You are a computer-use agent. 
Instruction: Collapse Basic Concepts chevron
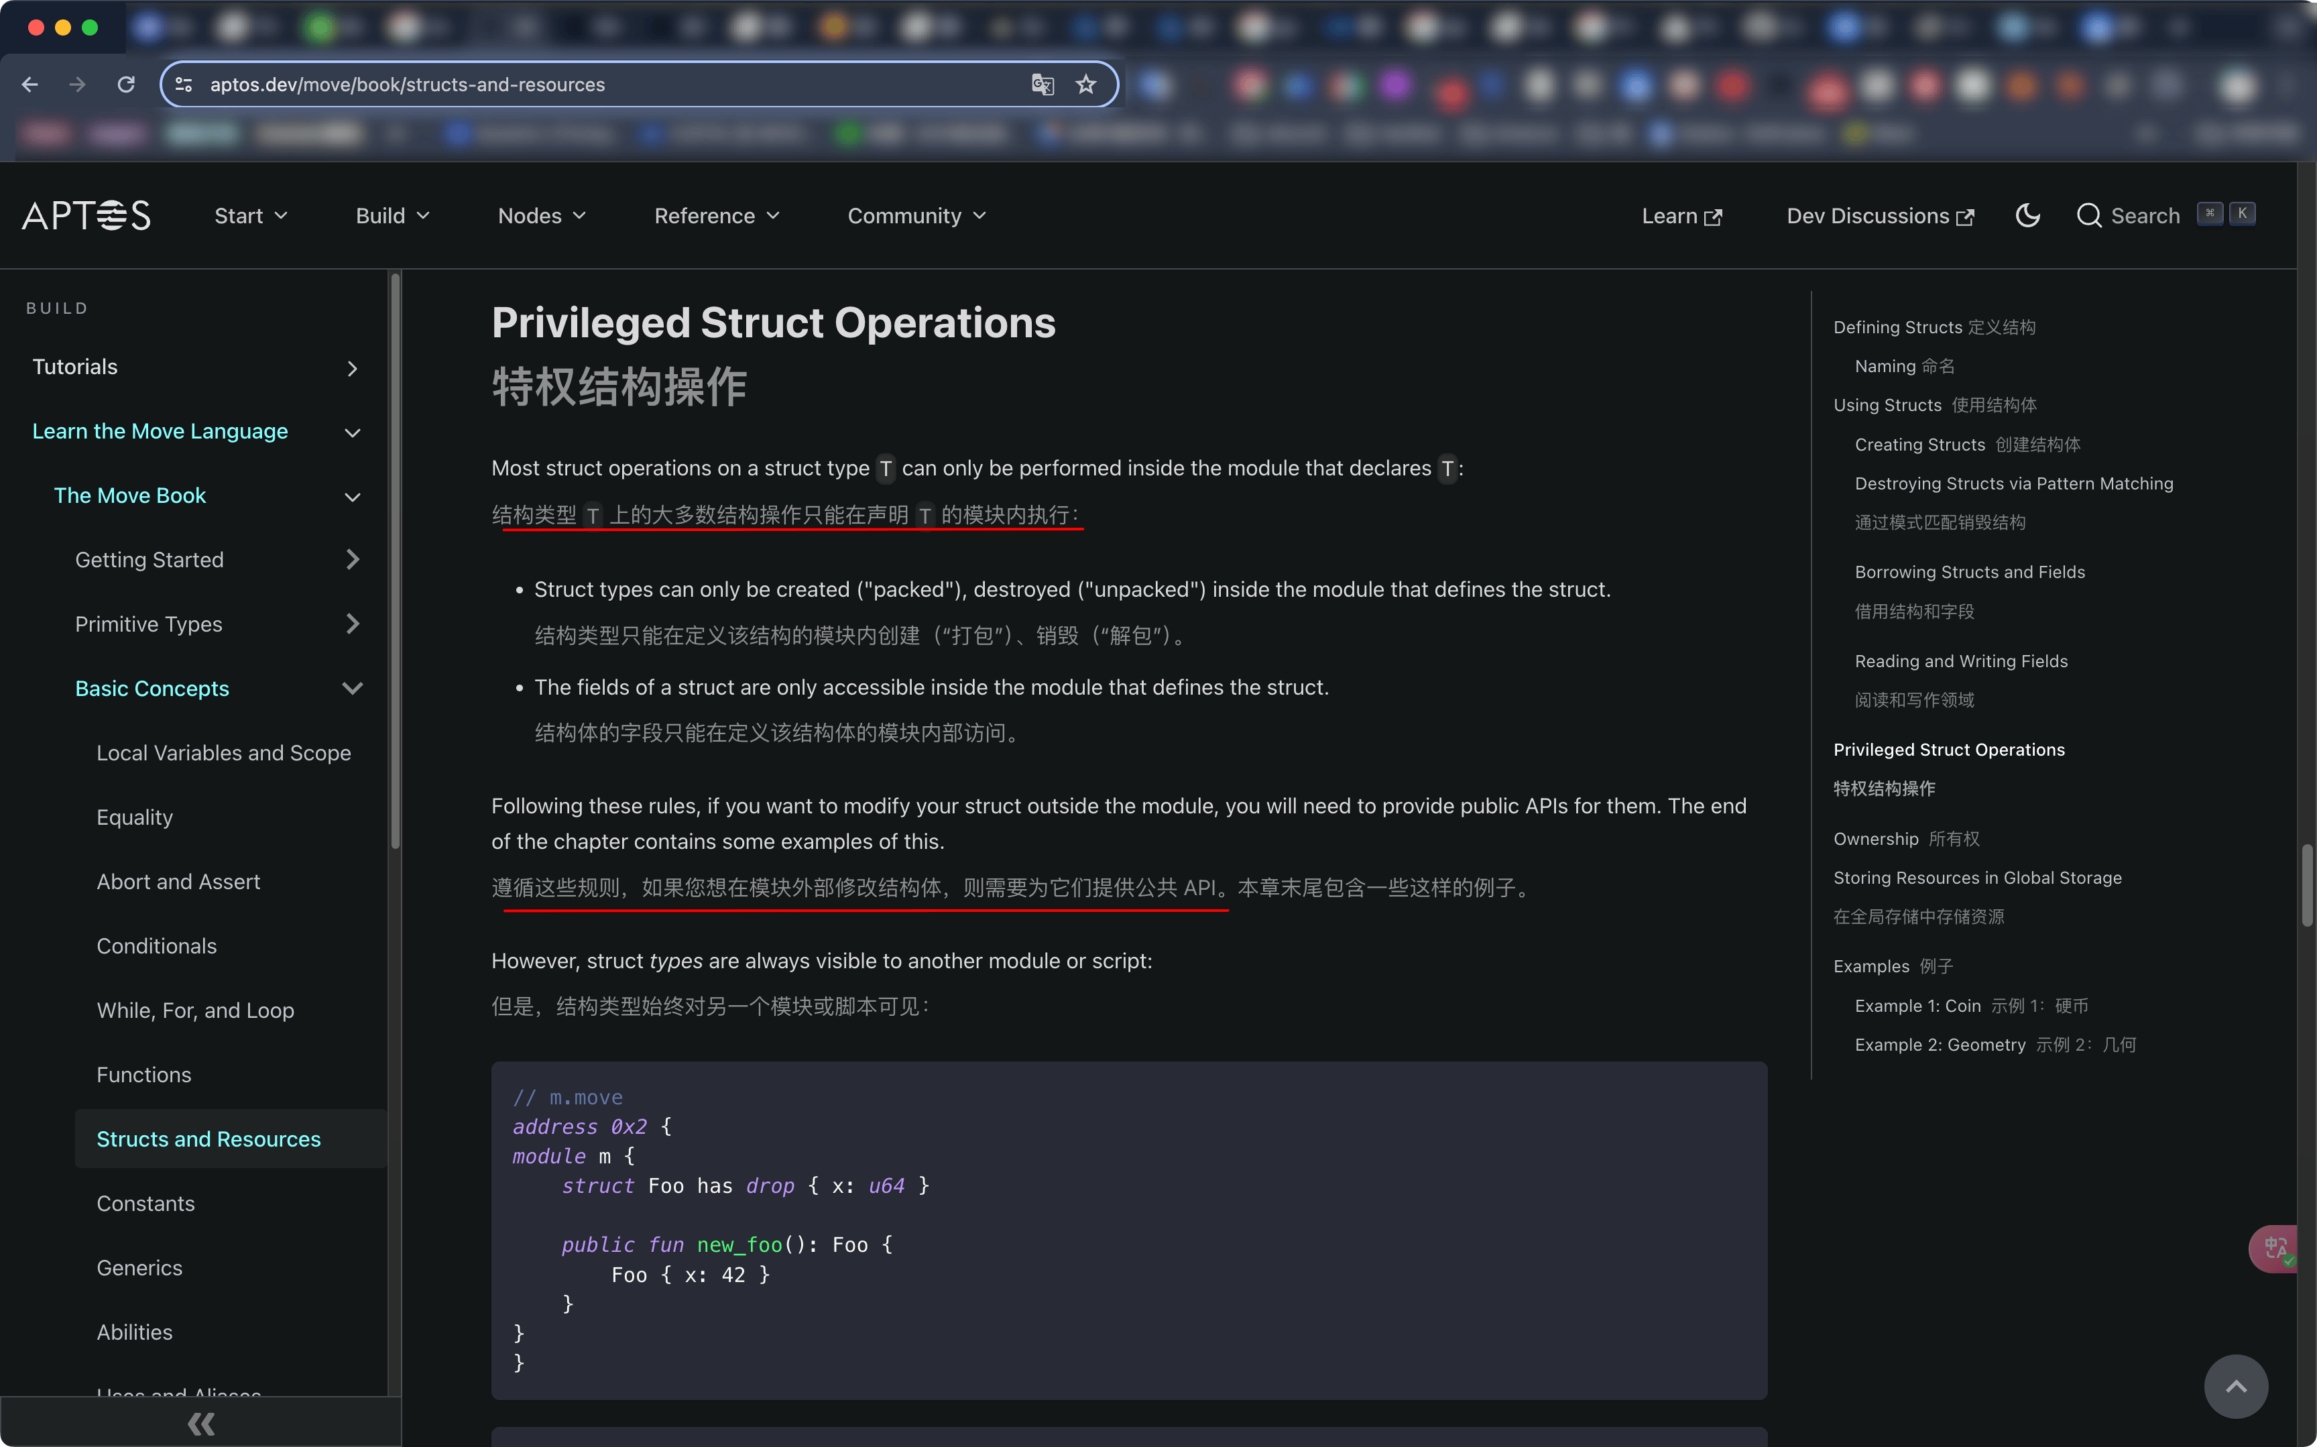click(352, 688)
